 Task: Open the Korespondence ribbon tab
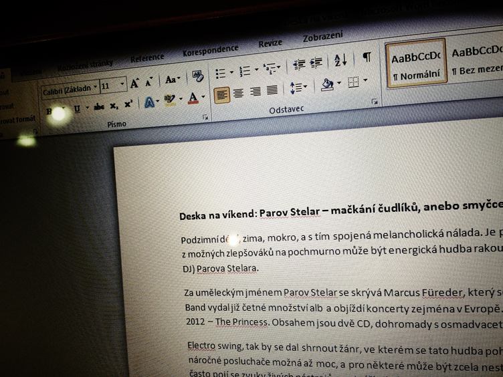pyautogui.click(x=211, y=50)
